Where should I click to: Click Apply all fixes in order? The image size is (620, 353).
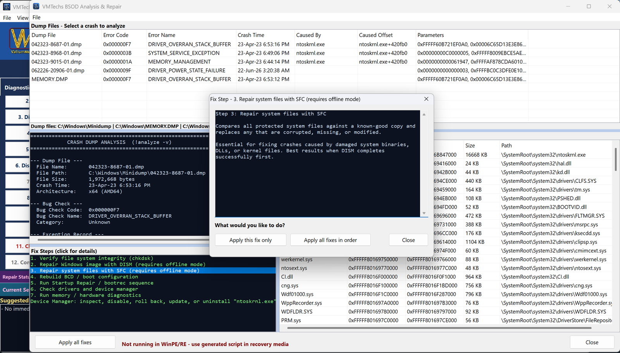[x=330, y=240]
